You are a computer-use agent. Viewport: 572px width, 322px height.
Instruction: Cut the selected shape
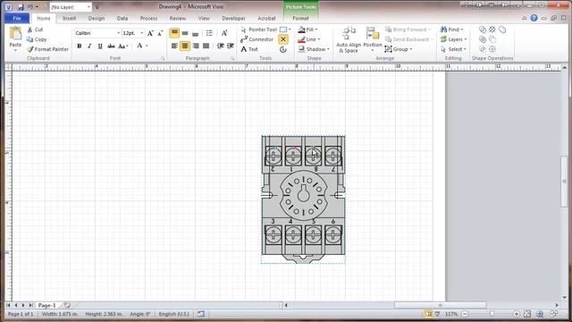(35, 30)
